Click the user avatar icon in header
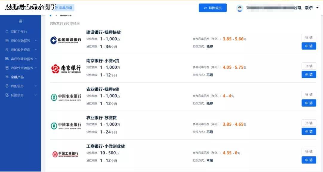323x172 pixels. click(240, 8)
